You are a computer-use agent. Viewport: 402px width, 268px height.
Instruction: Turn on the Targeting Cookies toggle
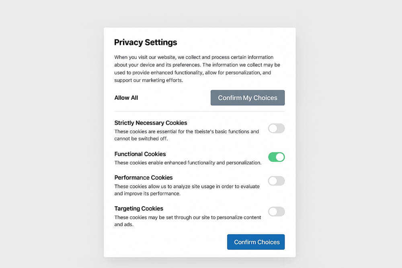pos(276,212)
